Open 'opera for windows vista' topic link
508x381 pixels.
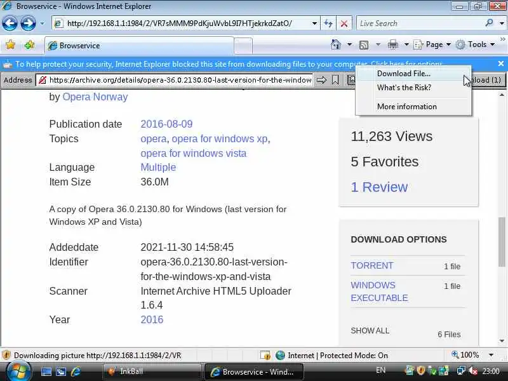(x=194, y=153)
